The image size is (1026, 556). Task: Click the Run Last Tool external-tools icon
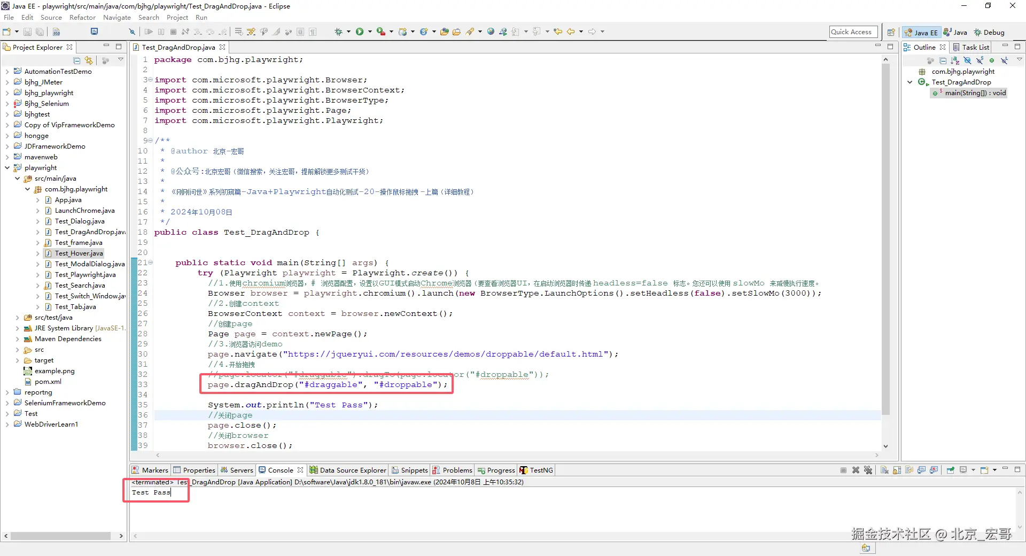380,32
